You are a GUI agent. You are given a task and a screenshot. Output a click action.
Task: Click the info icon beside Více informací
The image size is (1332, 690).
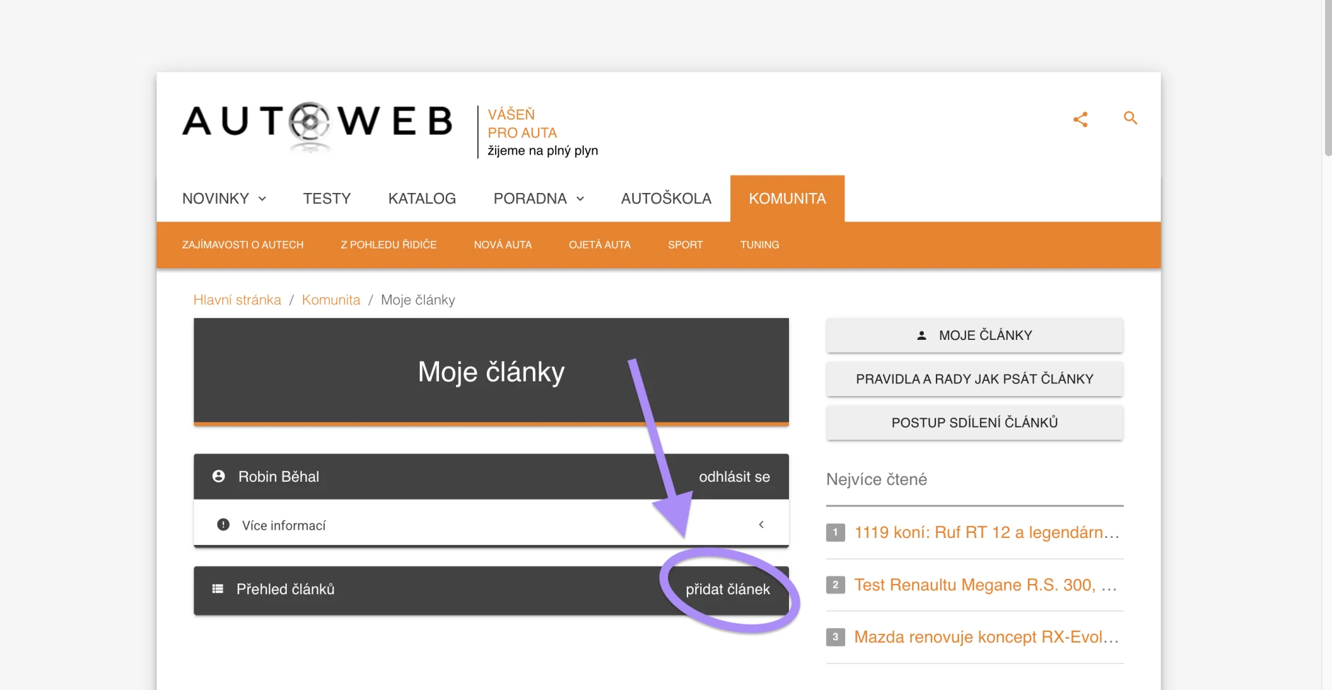pyautogui.click(x=223, y=525)
